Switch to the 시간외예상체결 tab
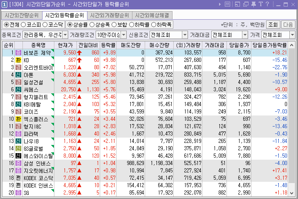This screenshot has height=199, width=298. click(x=152, y=15)
